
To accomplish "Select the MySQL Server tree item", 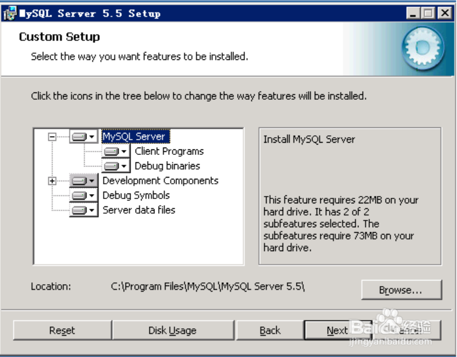I will tap(135, 137).
